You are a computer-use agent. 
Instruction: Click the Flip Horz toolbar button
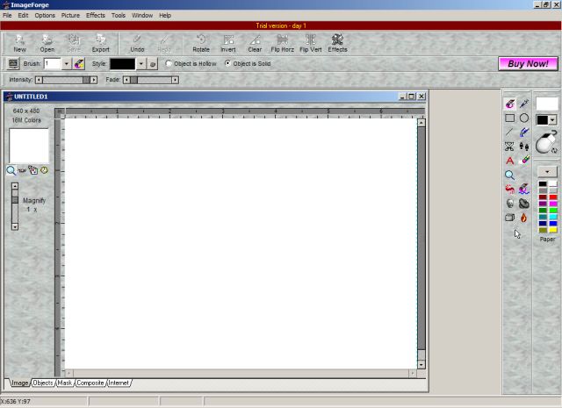283,43
